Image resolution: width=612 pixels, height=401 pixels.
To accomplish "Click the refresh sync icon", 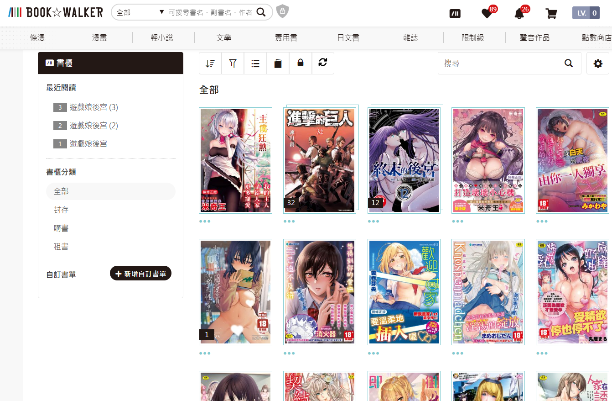I will 323,63.
